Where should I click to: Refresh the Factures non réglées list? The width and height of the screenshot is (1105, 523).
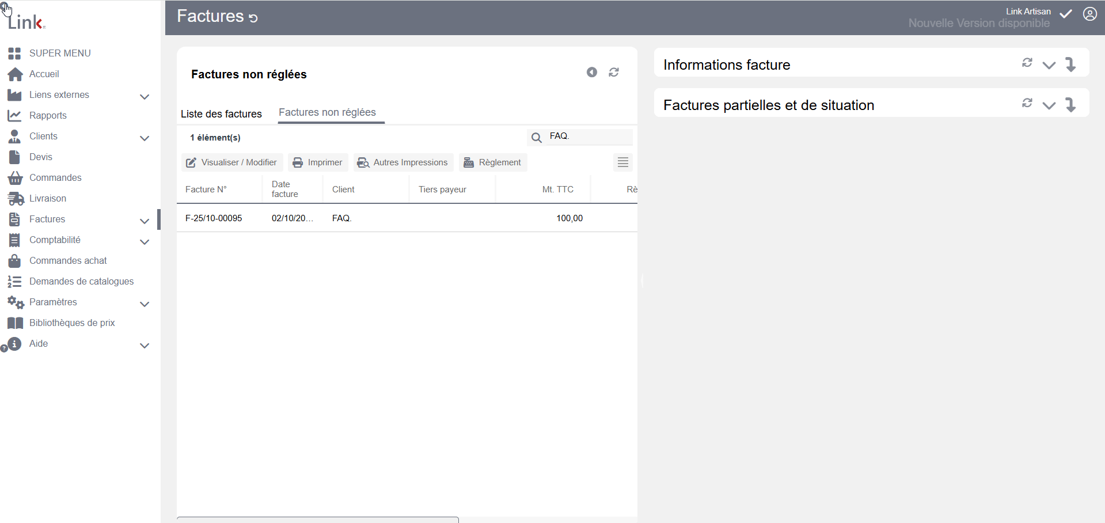pyautogui.click(x=614, y=72)
